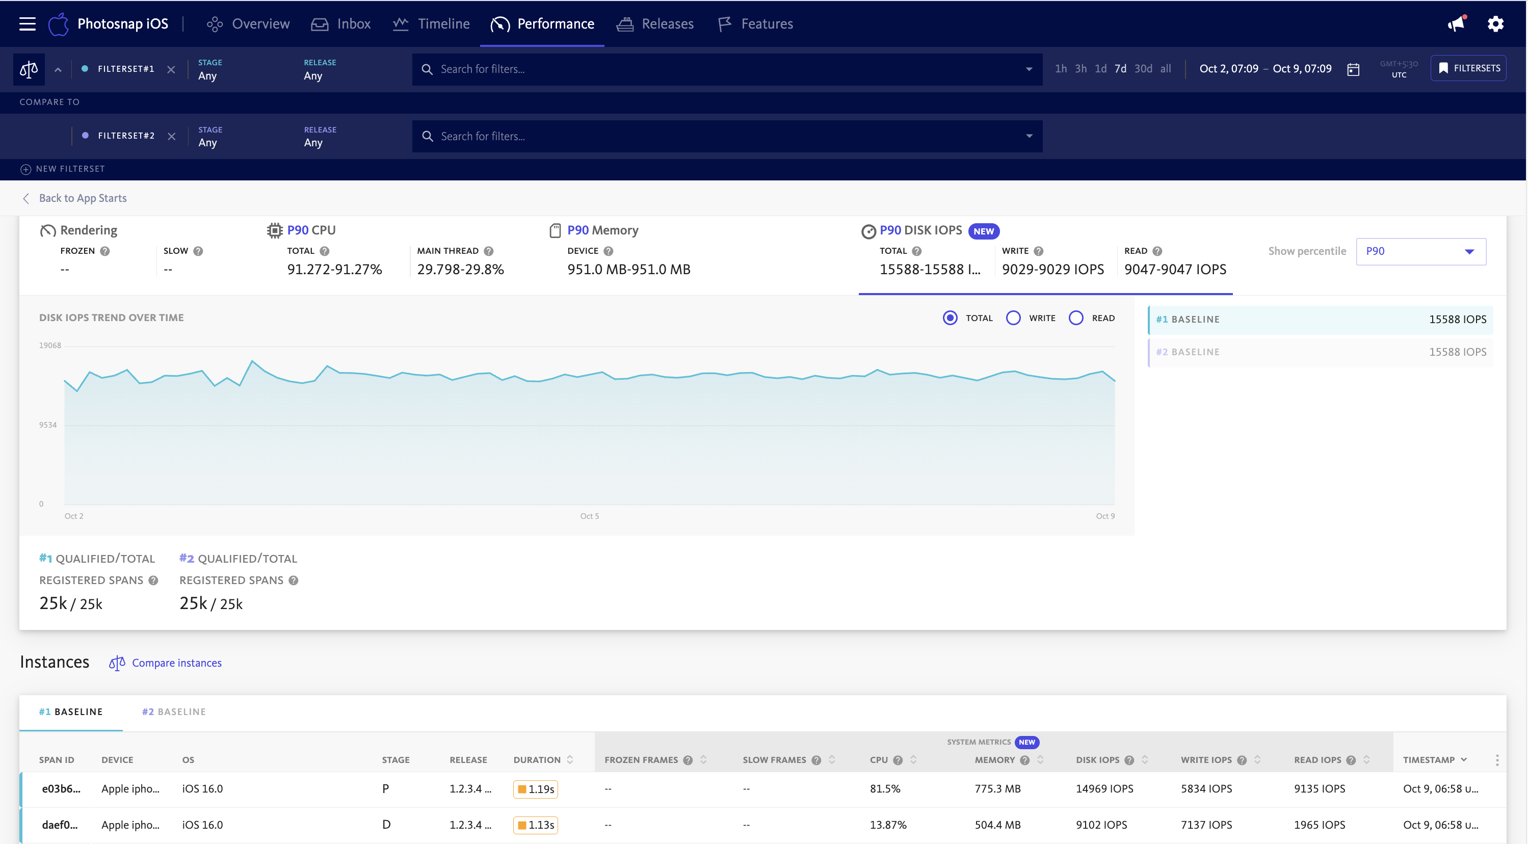1528x844 pixels.
Task: Click help icon beside DEVICE memory
Action: (x=609, y=251)
